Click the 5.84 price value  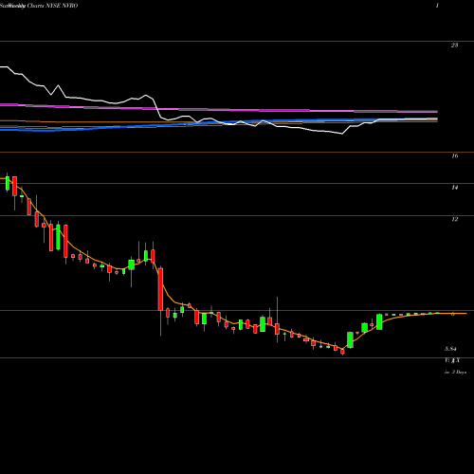click(x=450, y=349)
